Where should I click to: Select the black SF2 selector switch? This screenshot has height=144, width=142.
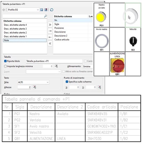(133, 41)
